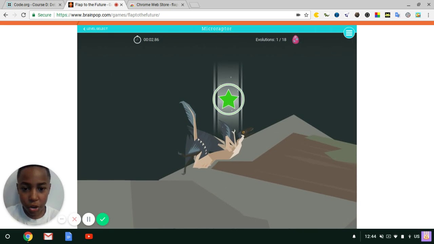Open the brown rock extension icon
Screen dimensions: 434x244
[357, 15]
